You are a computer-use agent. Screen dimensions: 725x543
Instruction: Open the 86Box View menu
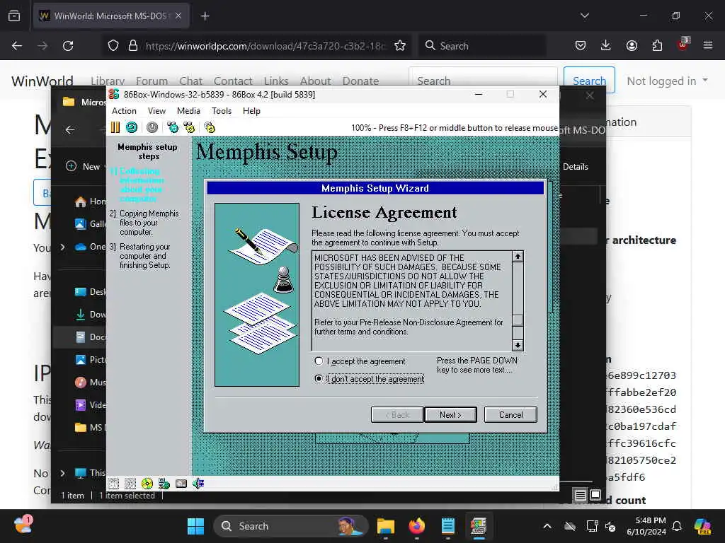point(156,111)
